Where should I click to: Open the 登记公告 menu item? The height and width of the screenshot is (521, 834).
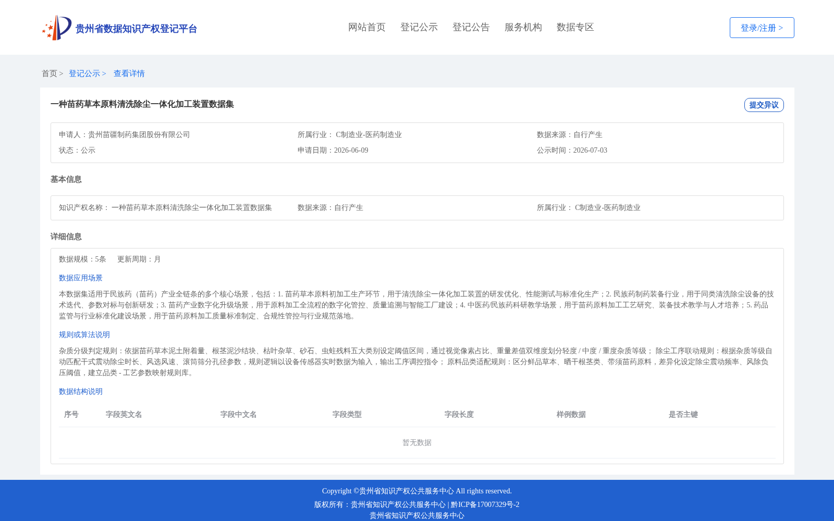tap(471, 27)
